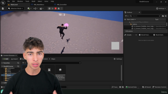Advance one frame in play session
Image resolution: width=168 pixels, height=94 pixels.
pos(52,8)
